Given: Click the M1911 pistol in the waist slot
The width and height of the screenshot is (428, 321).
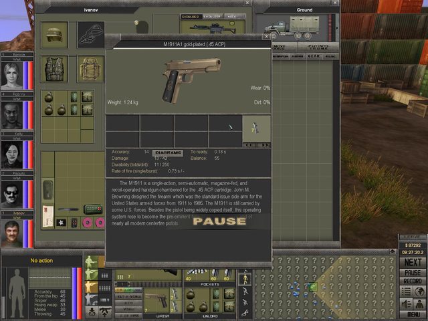Looking at the screenshot, I should point(156,300).
